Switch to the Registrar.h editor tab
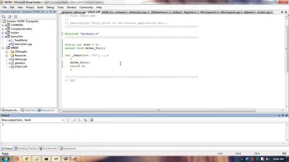The image size is (289, 162). pyautogui.click(x=191, y=12)
